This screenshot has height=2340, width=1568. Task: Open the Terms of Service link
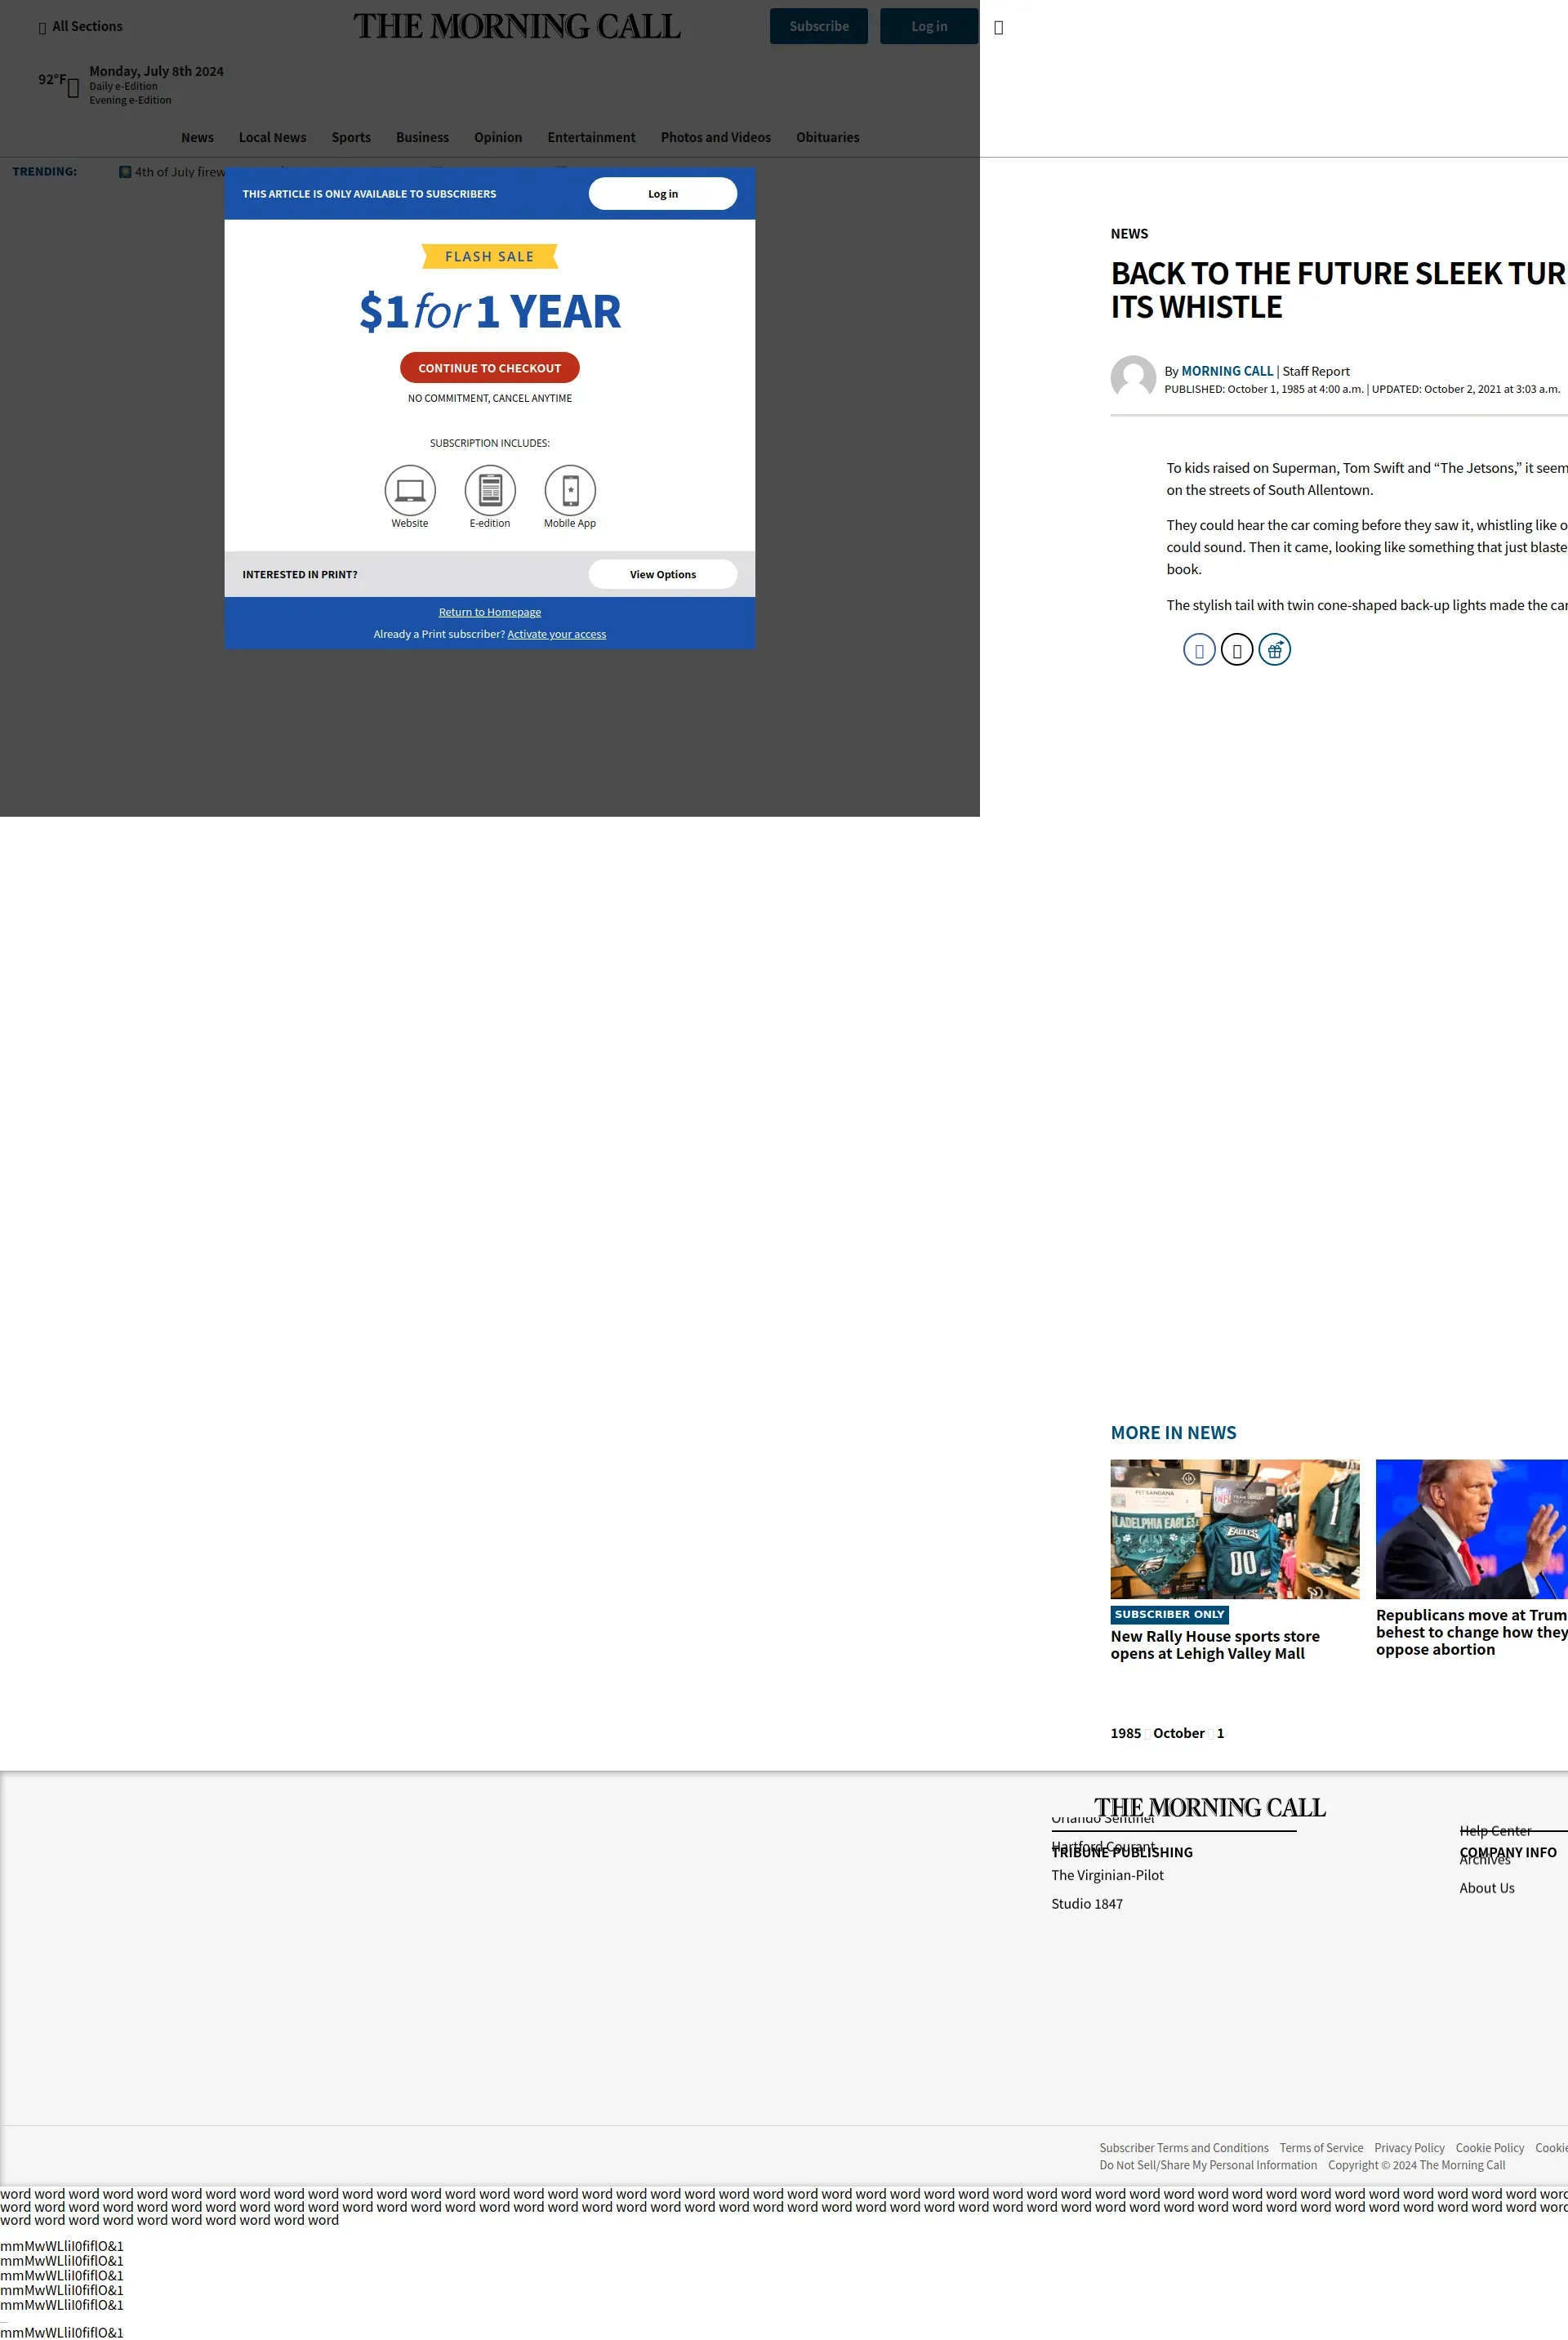[1321, 2148]
